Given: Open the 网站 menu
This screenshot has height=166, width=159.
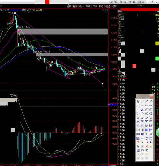Looking at the screenshot, I should click(x=141, y=2).
